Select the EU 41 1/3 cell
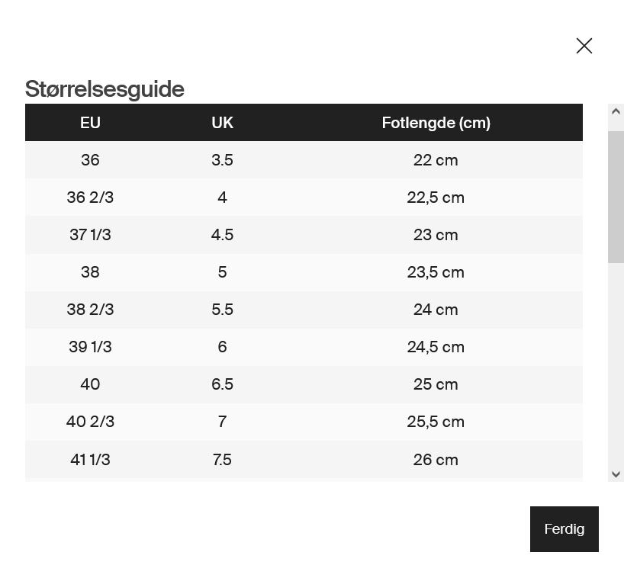 pyautogui.click(x=90, y=460)
